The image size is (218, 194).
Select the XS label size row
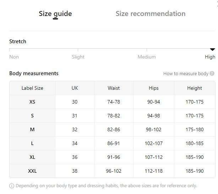[x=112, y=102]
